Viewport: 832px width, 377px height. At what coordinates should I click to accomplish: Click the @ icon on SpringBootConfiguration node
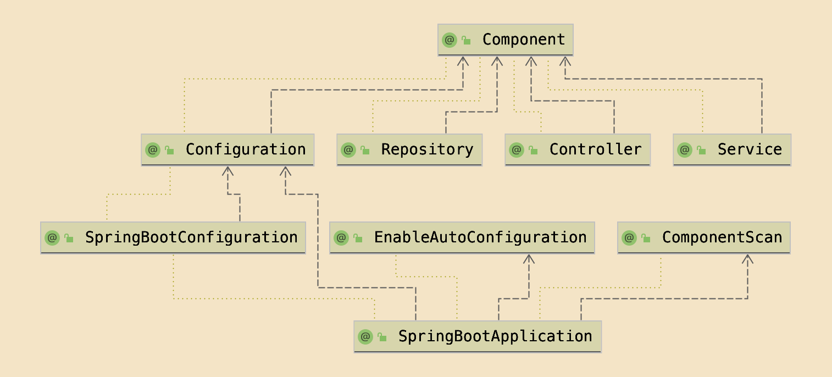pyautogui.click(x=52, y=238)
